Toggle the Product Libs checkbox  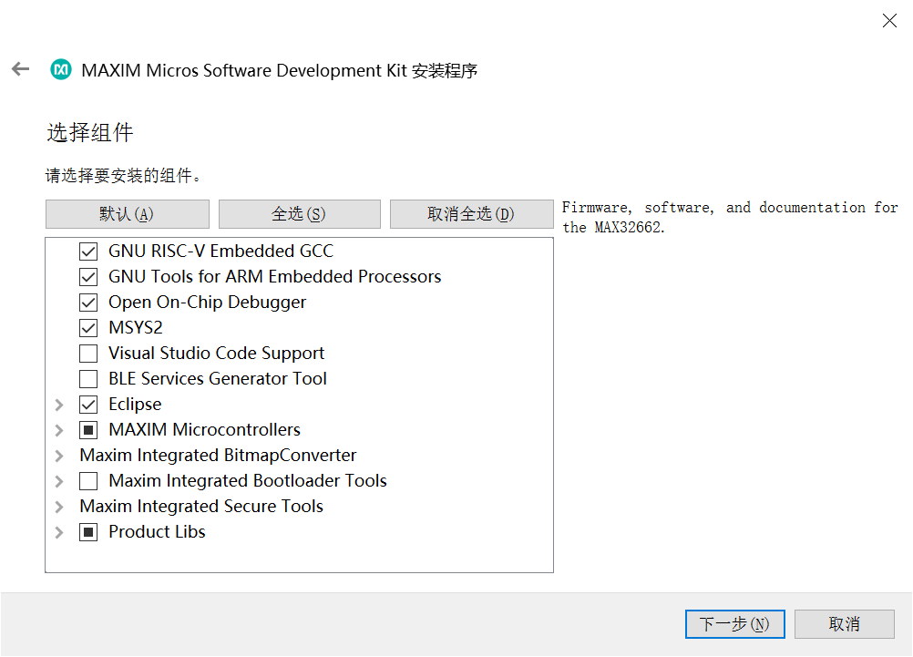(x=88, y=532)
